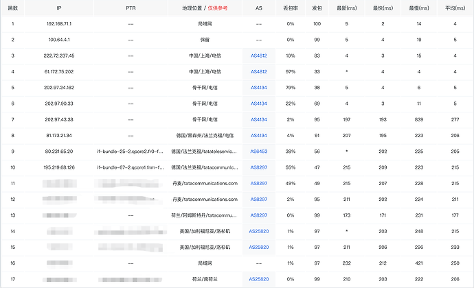
Task: Select the 10% packet loss value
Action: coord(291,56)
